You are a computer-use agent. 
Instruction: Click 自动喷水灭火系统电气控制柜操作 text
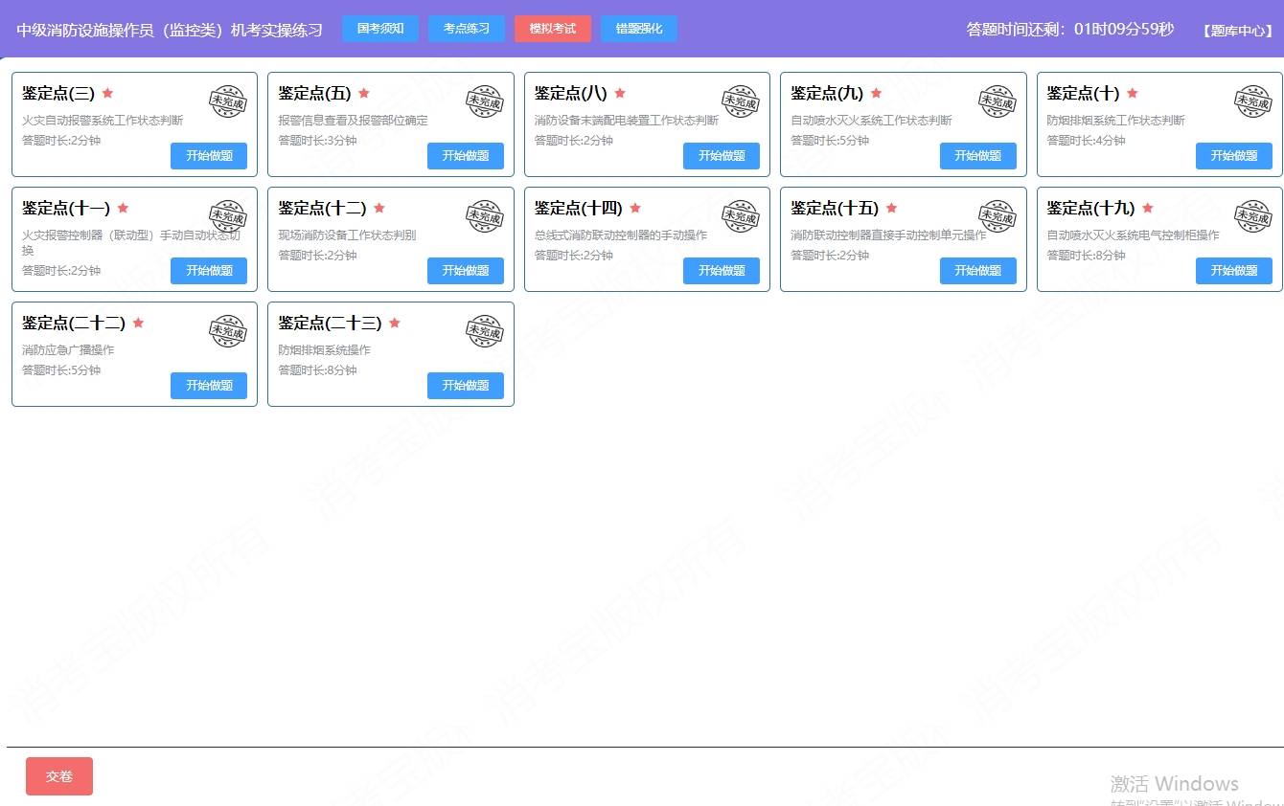click(1133, 235)
